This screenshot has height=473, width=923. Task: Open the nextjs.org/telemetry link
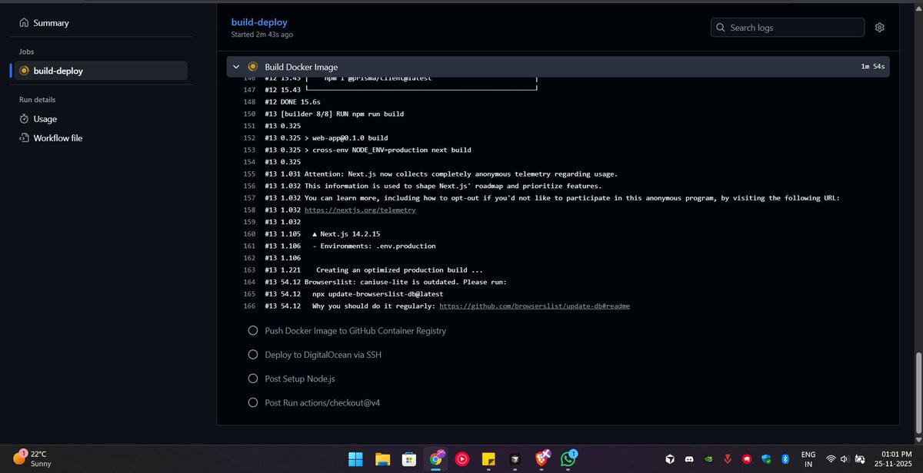[360, 210]
